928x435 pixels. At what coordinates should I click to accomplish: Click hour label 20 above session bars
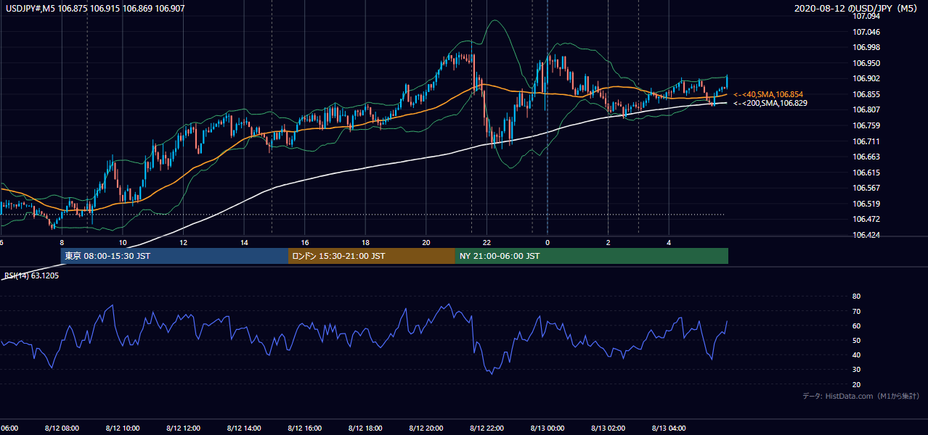tap(426, 243)
